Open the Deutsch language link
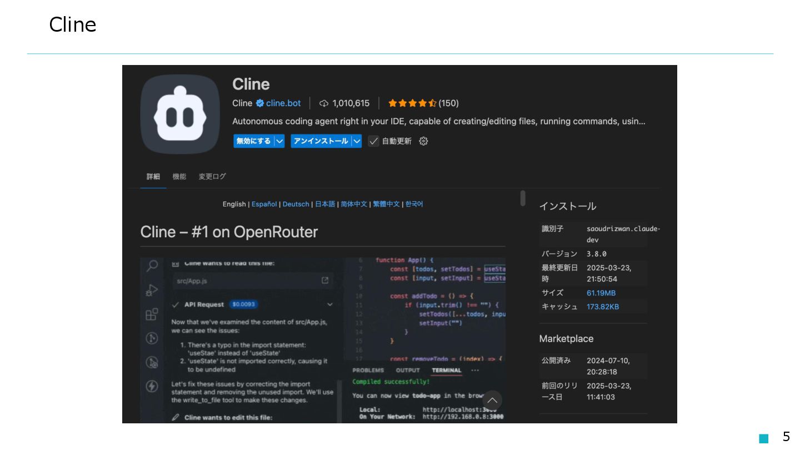This screenshot has height=450, width=800. click(x=296, y=204)
